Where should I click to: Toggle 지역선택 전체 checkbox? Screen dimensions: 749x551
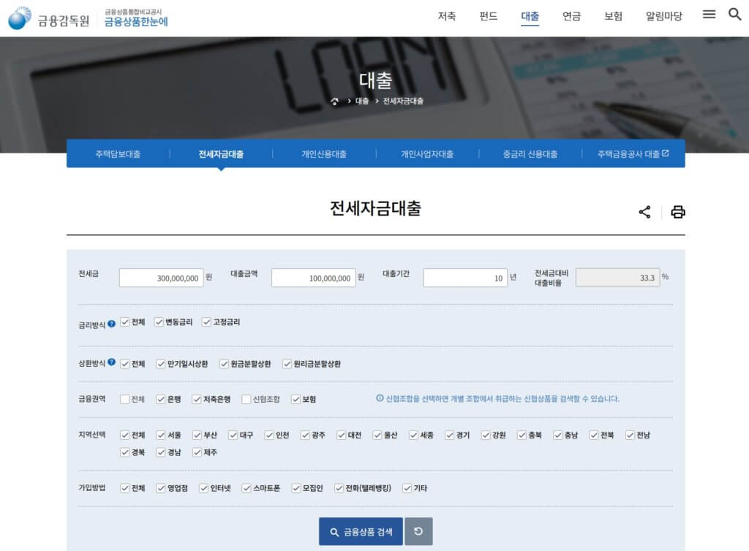124,435
